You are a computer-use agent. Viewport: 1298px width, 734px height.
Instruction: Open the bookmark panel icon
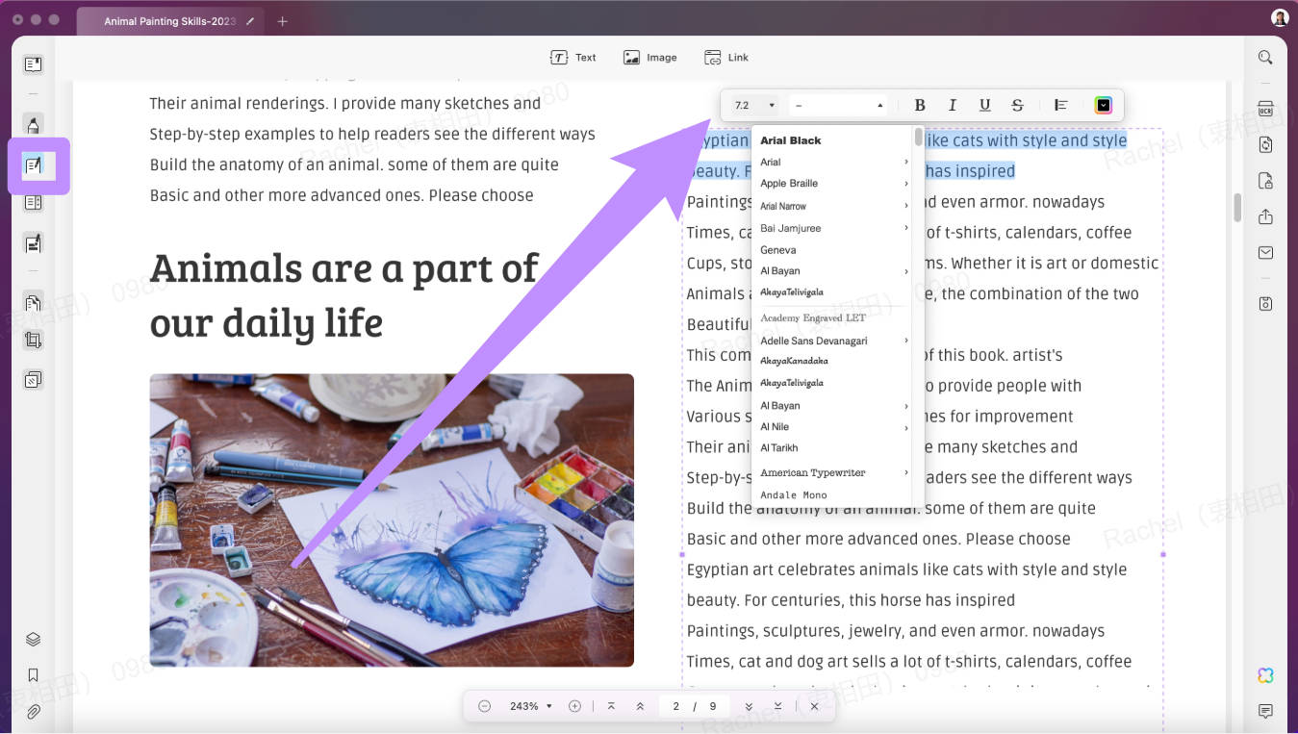[33, 675]
